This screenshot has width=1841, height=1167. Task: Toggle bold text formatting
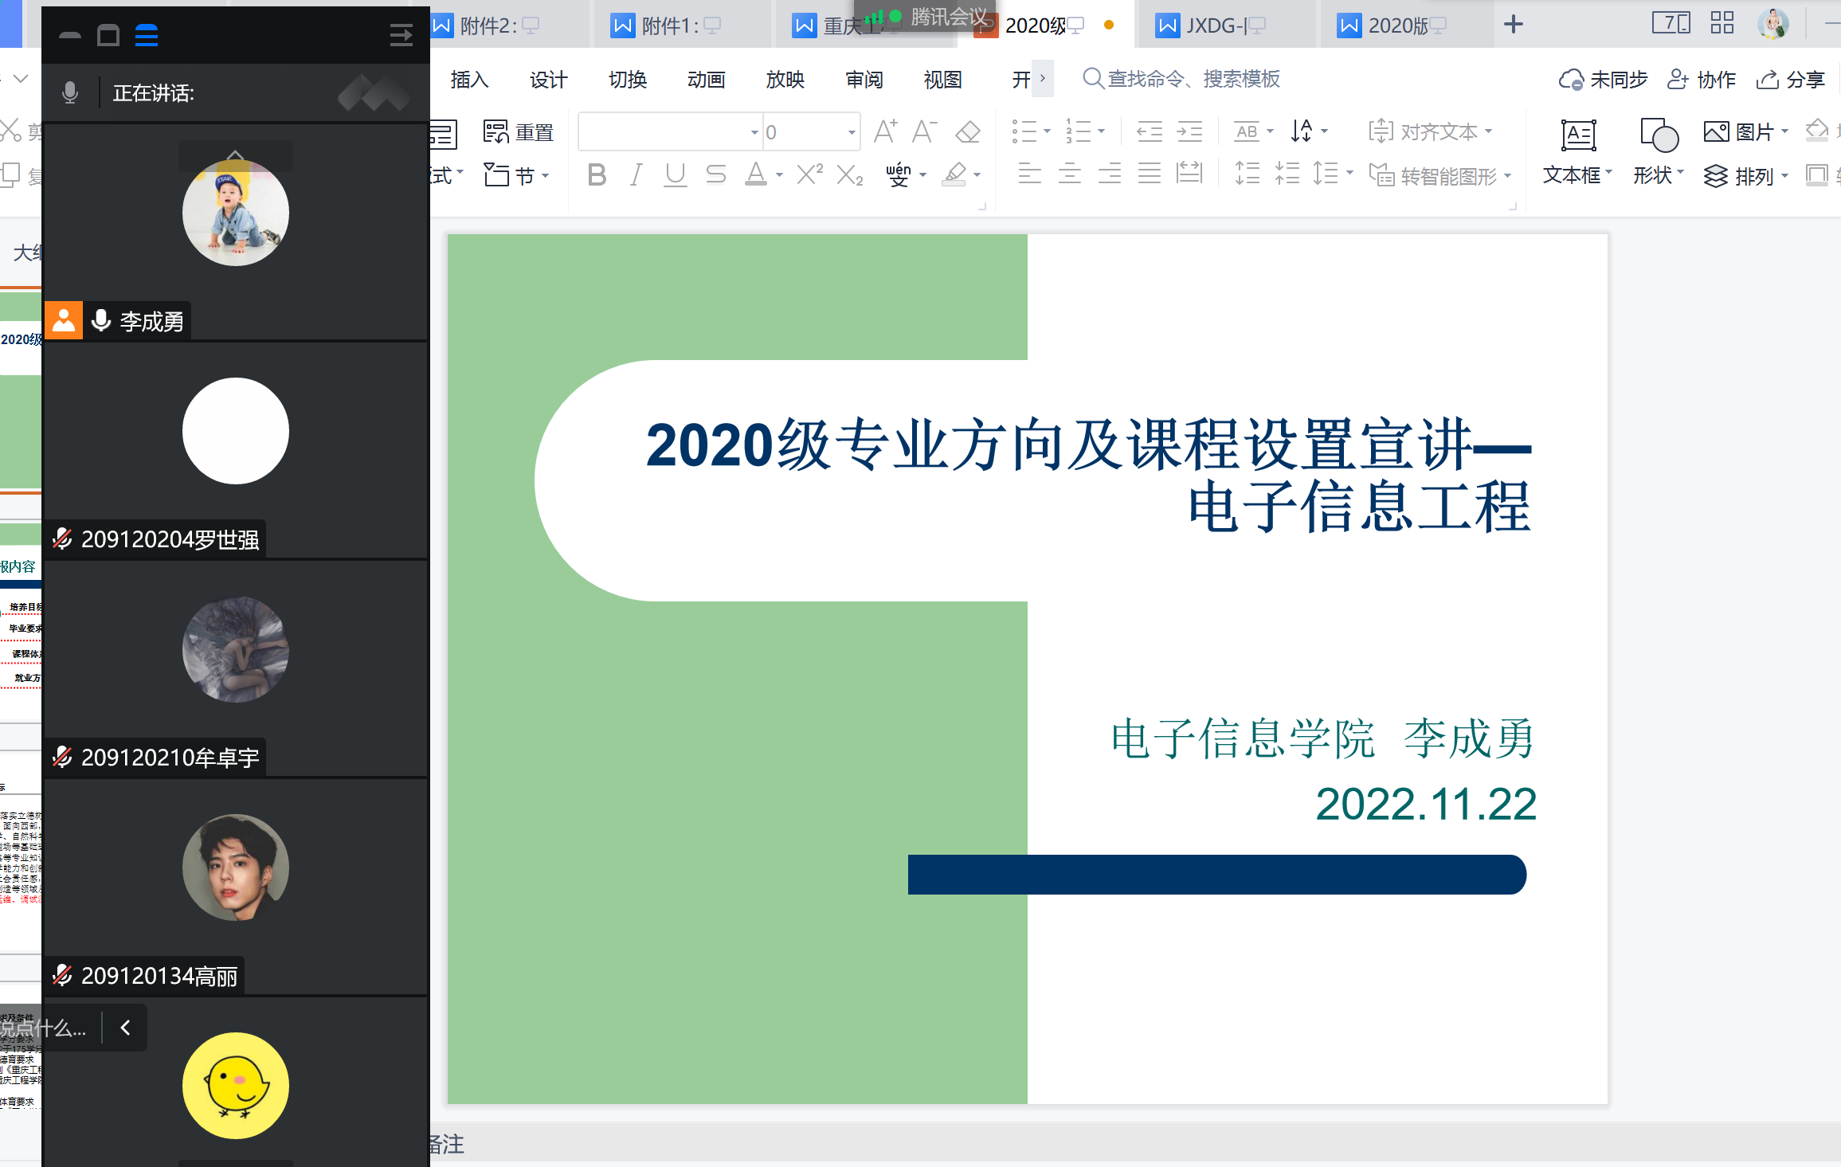(x=597, y=174)
